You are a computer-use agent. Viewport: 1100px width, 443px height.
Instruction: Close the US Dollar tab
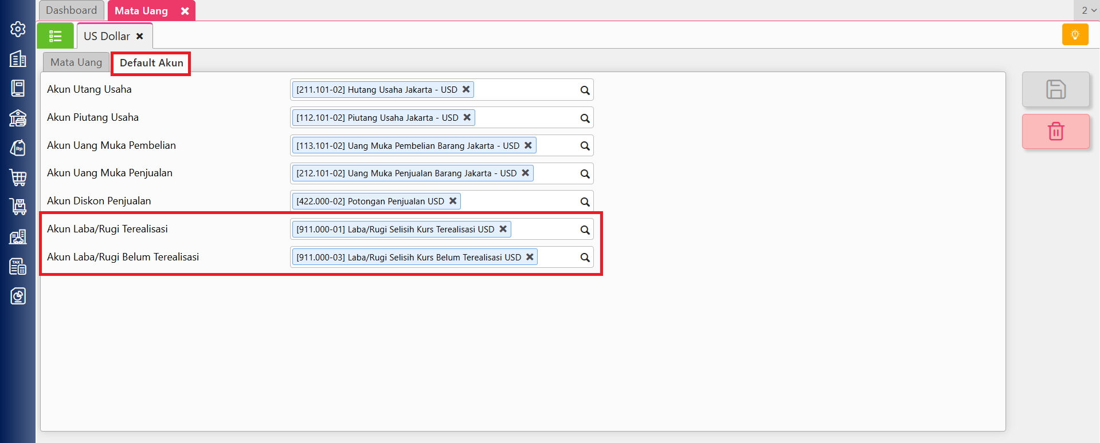tap(140, 36)
